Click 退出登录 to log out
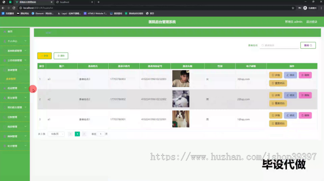This screenshot has width=324, height=181. (312, 22)
